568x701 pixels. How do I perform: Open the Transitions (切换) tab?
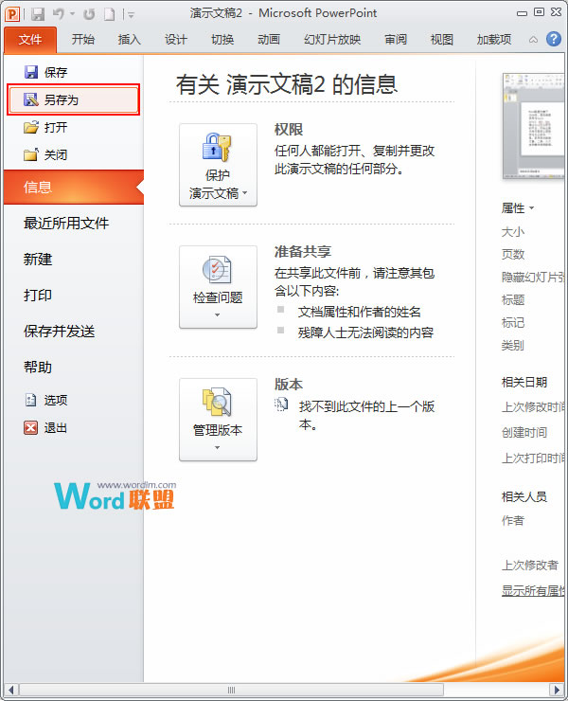[222, 40]
